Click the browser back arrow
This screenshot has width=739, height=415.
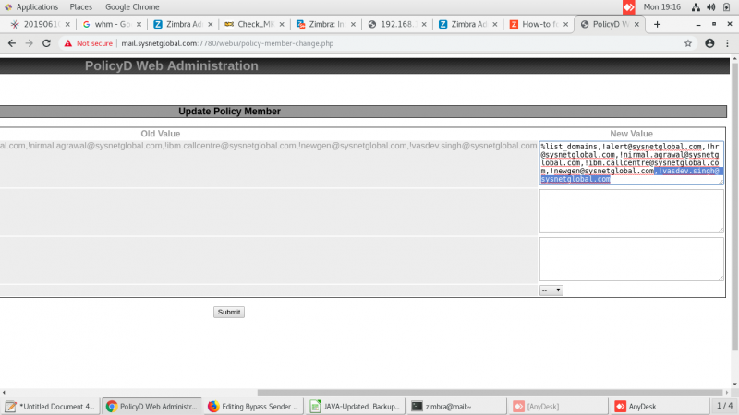12,43
